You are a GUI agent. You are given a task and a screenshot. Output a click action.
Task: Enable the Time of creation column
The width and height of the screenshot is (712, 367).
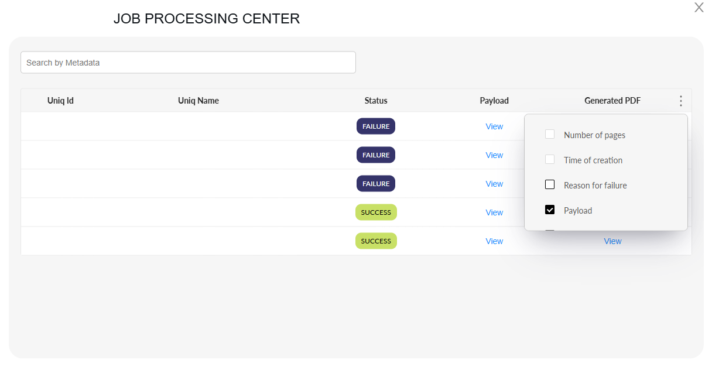[550, 160]
